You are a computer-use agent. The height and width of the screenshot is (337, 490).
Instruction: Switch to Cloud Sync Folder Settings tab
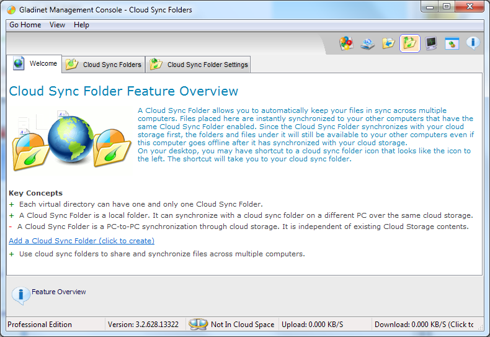pyautogui.click(x=198, y=65)
